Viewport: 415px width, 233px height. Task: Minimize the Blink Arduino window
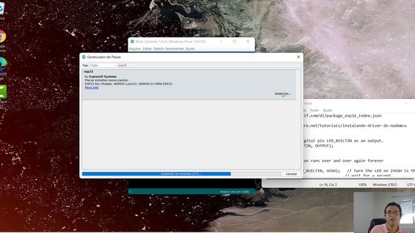pos(221,41)
